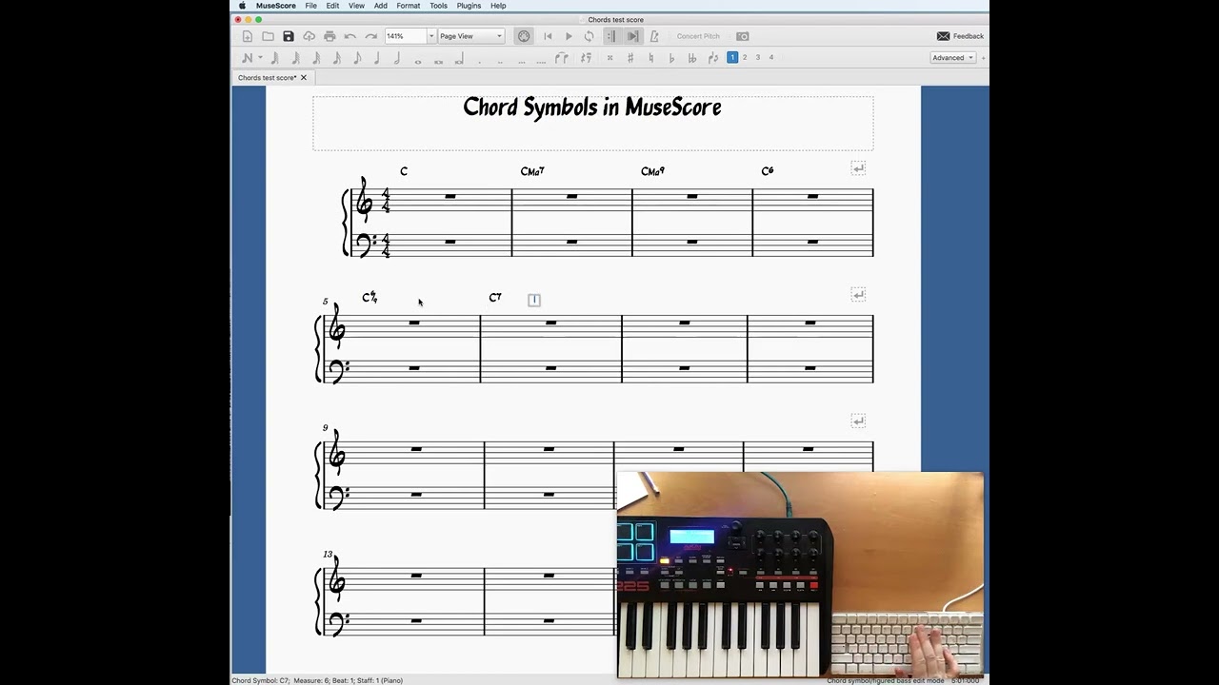Rewind playback to start
Image resolution: width=1219 pixels, height=685 pixels.
pyautogui.click(x=548, y=36)
